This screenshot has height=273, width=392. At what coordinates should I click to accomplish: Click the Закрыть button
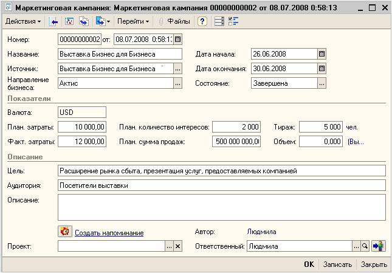(x=374, y=264)
